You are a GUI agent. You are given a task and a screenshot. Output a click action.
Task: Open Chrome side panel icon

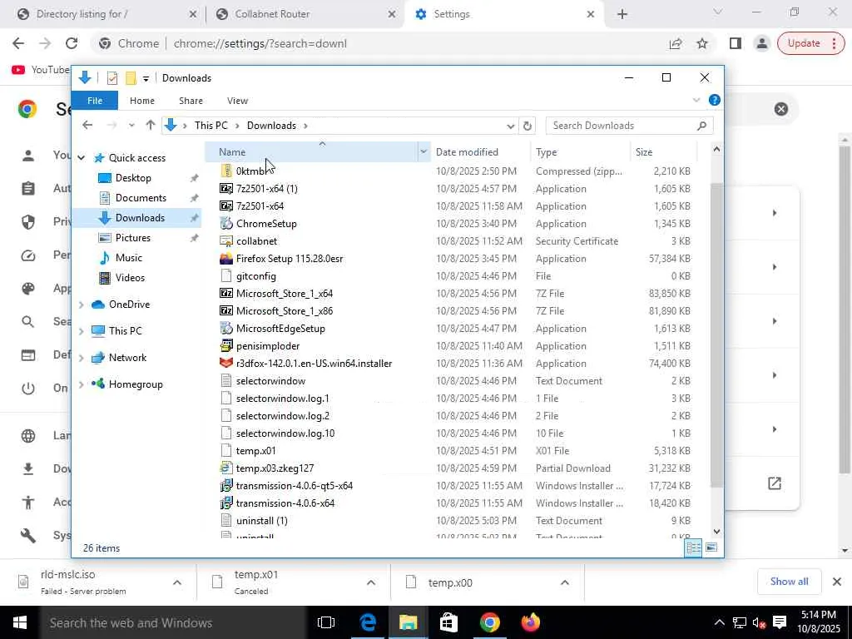pos(736,43)
